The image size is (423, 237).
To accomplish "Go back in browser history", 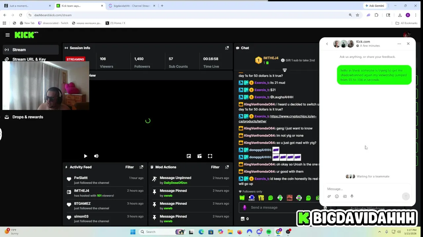I will 5,15.
